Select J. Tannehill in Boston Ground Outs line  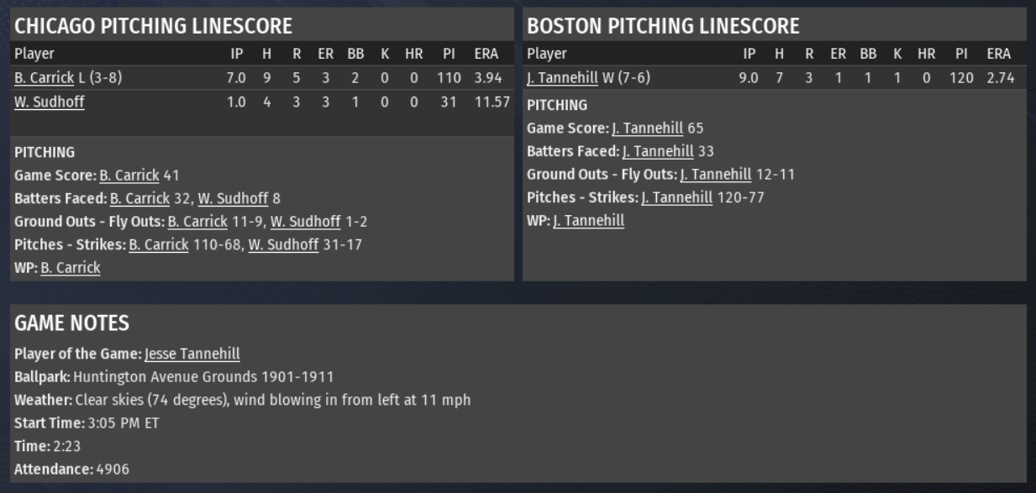[716, 175]
